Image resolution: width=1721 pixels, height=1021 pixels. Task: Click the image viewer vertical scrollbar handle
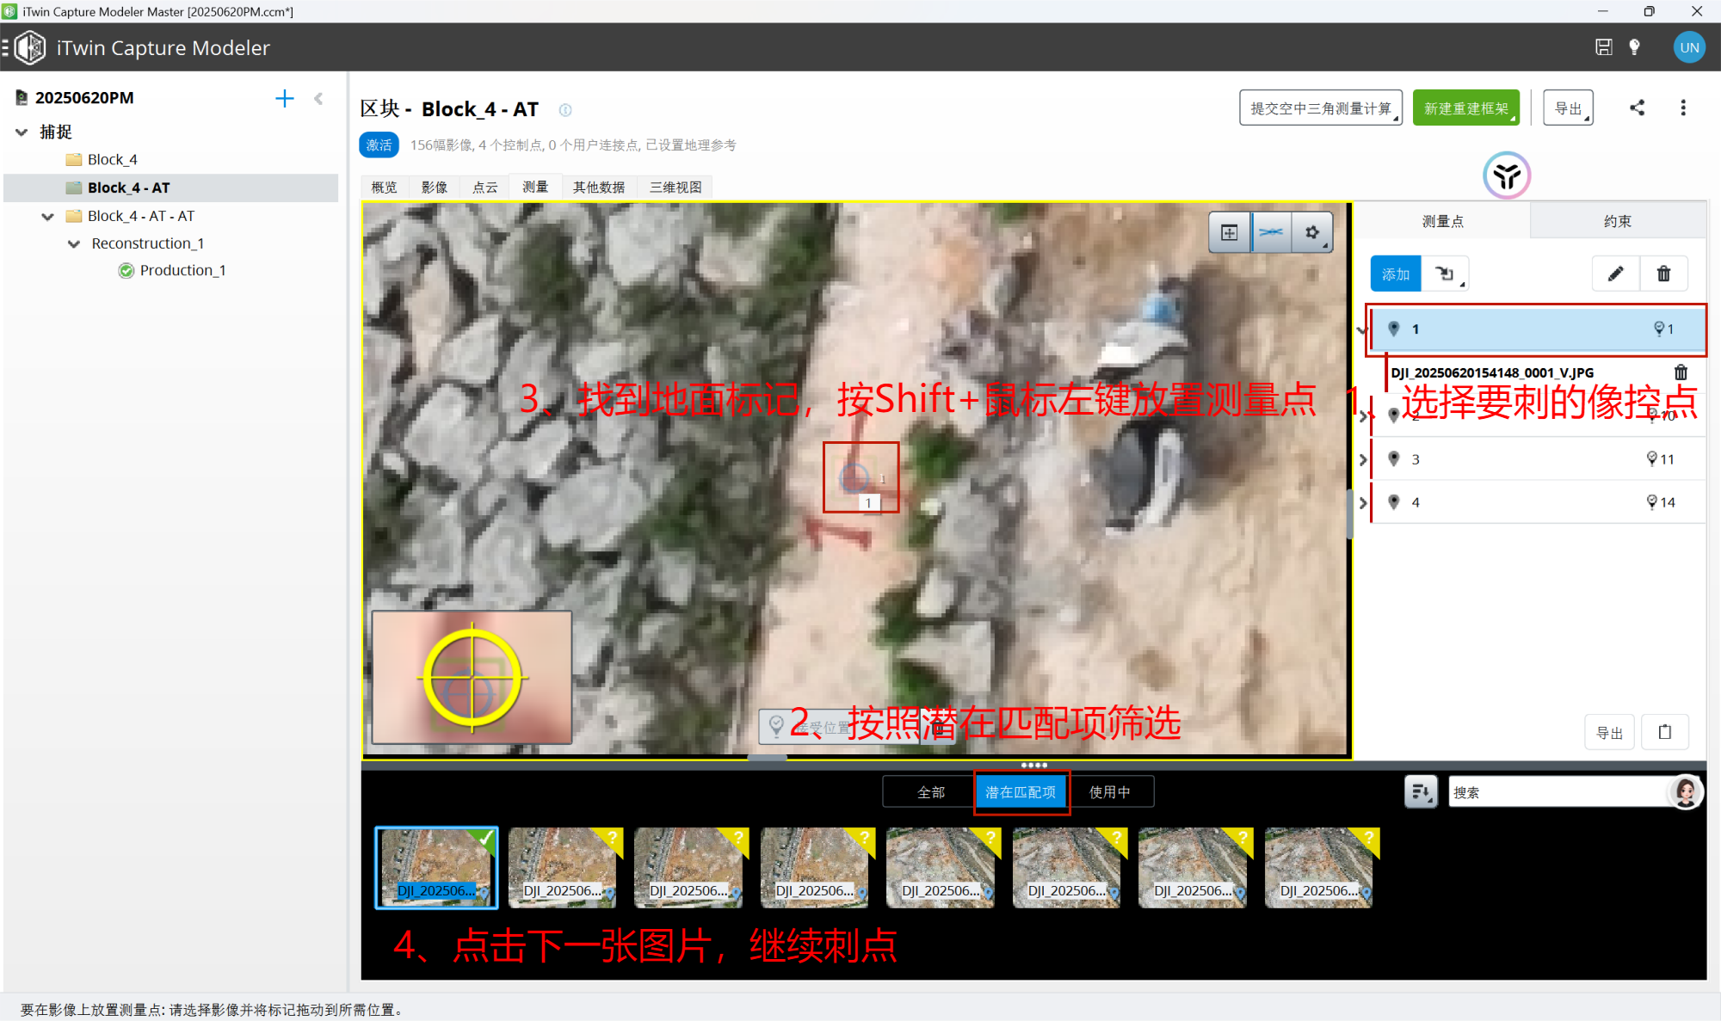pos(1349,514)
